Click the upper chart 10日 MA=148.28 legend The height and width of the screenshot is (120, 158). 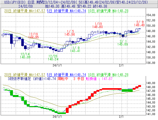tap(108, 11)
